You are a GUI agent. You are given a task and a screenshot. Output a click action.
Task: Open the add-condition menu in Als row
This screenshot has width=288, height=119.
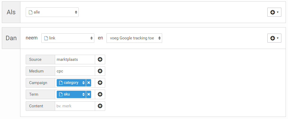pyautogui.click(x=274, y=12)
